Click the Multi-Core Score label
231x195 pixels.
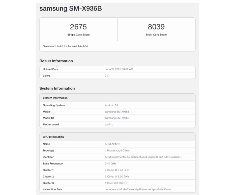coord(156,35)
